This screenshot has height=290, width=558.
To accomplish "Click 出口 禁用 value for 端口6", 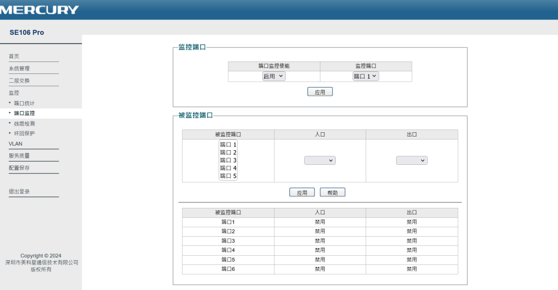I will (412, 269).
